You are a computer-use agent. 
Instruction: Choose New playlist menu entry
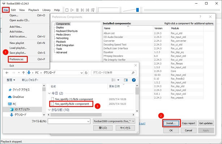click(x=26, y=43)
